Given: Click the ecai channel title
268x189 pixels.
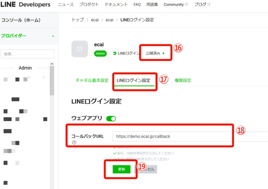Looking at the screenshot, I should [x=99, y=45].
